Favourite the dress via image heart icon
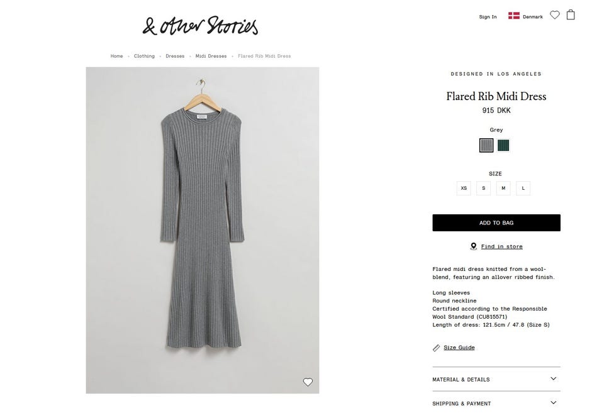 point(308,382)
